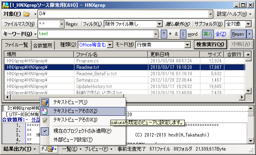Click the file list scroll-down arrow
Viewport: 256px width, 155px height.
(248, 91)
